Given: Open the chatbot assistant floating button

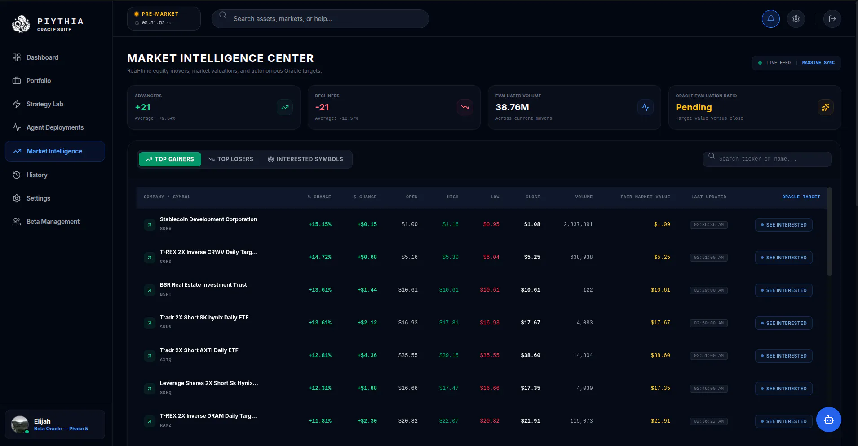Looking at the screenshot, I should 828,420.
